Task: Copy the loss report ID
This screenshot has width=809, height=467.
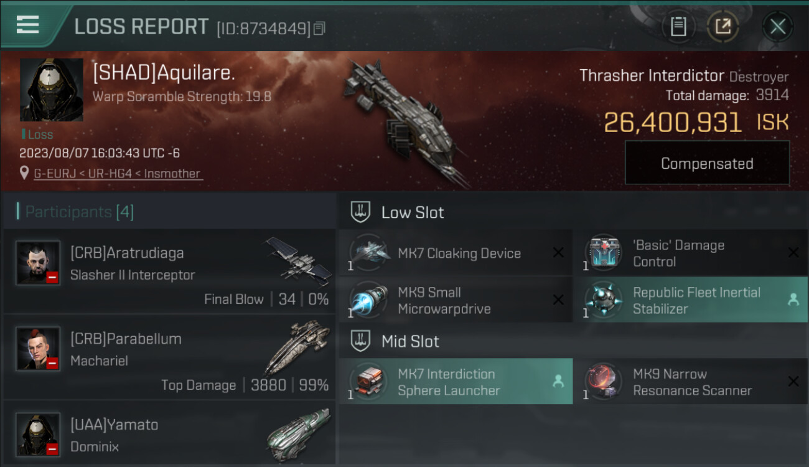Action: click(x=319, y=29)
